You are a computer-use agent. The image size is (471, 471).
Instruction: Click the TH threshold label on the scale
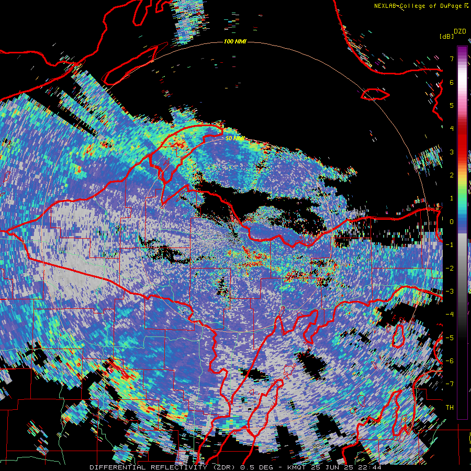click(x=450, y=408)
